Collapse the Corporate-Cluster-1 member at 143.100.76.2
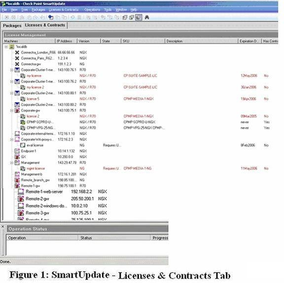Screen dimensions: 284x283 [x=12, y=82]
